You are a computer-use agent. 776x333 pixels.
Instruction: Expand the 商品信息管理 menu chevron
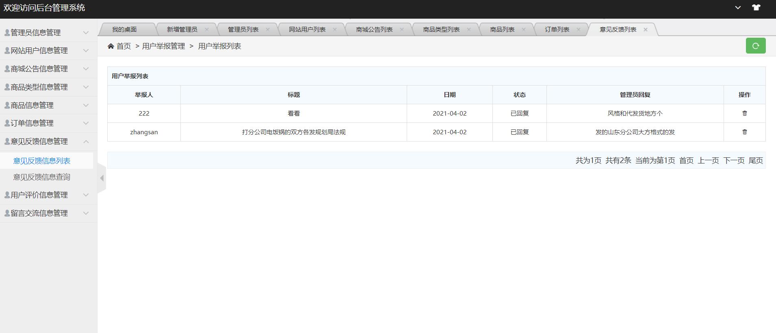86,105
